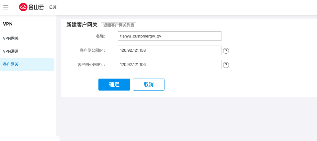Click the Kingsoft Cloud red logo icon
The width and height of the screenshot is (317, 141).
click(23, 7)
